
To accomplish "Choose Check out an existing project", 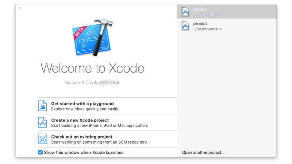I will (107, 139).
